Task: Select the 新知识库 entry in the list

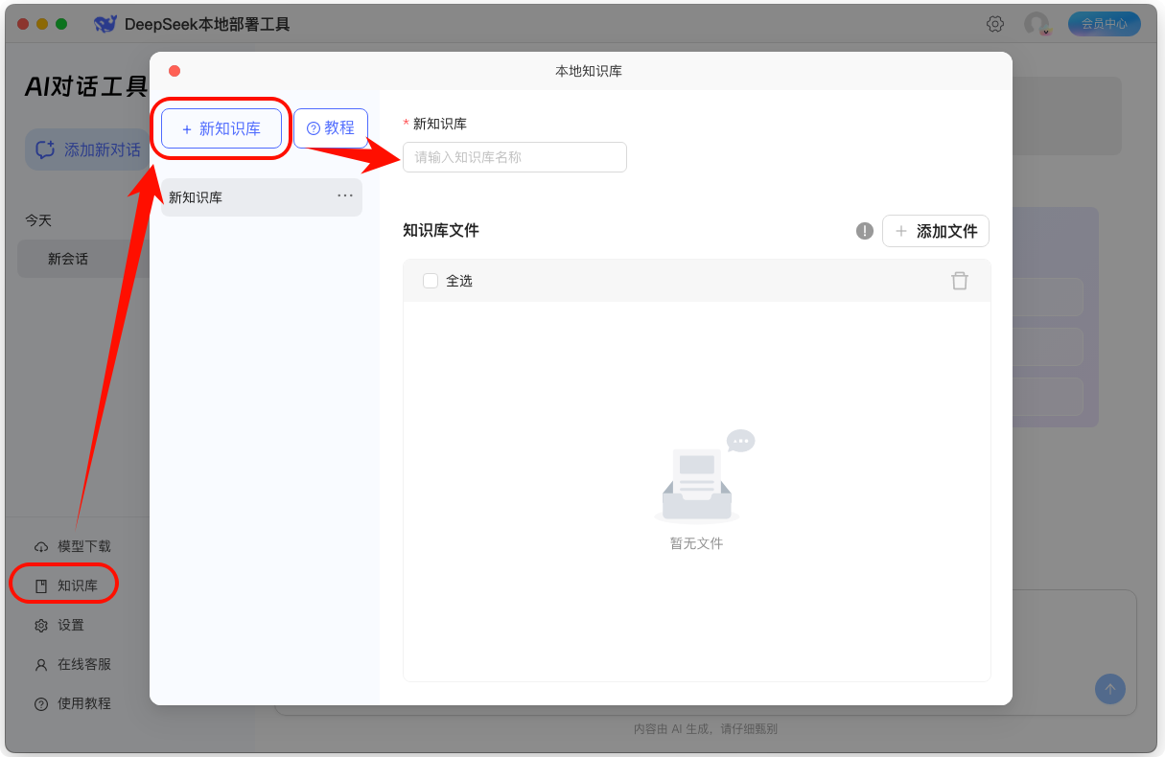Action: coord(262,197)
